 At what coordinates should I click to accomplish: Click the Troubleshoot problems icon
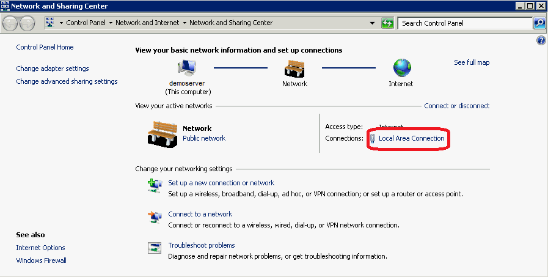155,248
